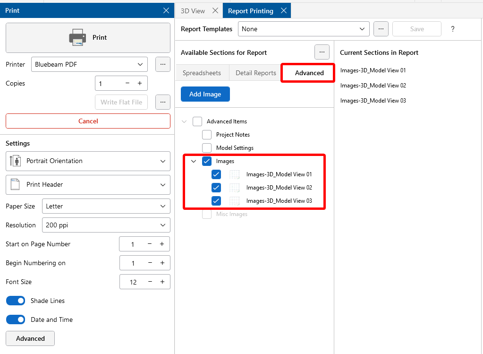
Task: Click ellipsis next to Available Sections for Report
Action: [x=322, y=52]
